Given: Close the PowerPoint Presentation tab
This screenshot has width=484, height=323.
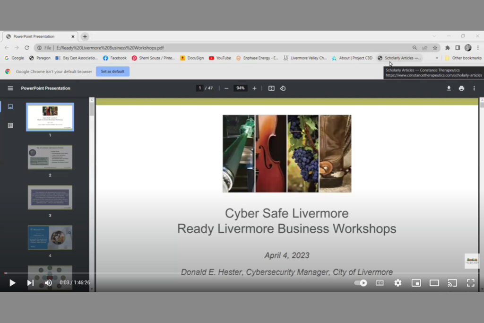Looking at the screenshot, I should (x=73, y=36).
